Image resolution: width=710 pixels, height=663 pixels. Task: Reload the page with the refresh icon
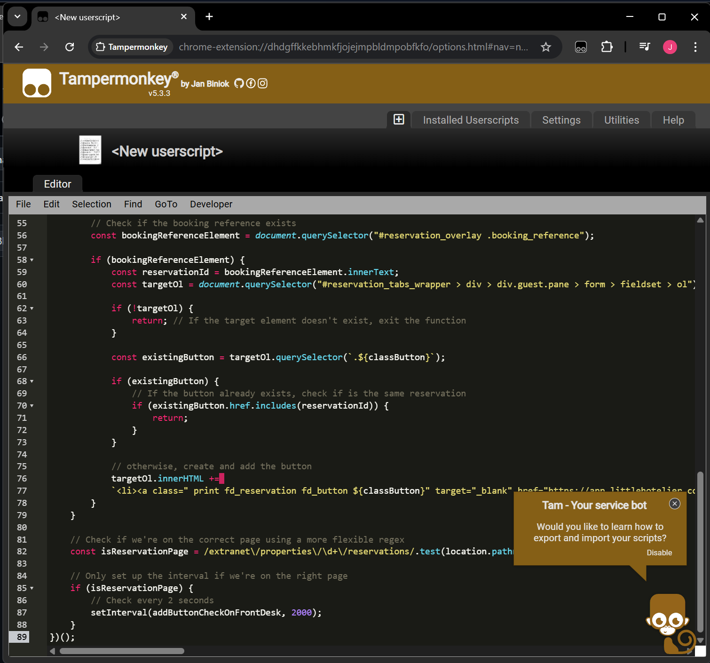tap(70, 47)
